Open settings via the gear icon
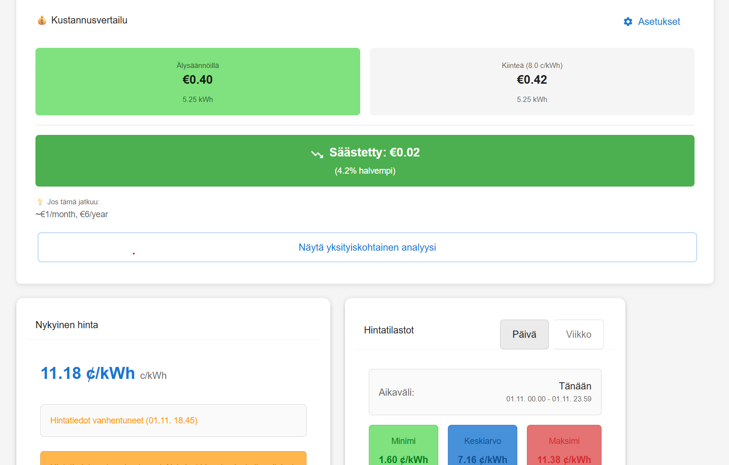The image size is (729, 465). pyautogui.click(x=627, y=22)
